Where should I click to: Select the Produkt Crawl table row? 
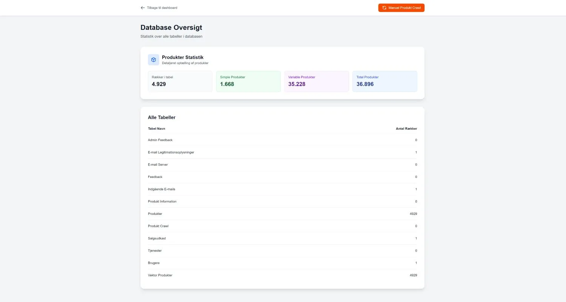(x=282, y=226)
